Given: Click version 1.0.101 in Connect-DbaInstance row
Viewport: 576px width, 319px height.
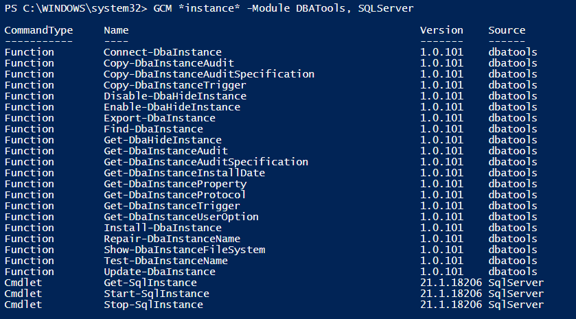Looking at the screenshot, I should (x=441, y=53).
